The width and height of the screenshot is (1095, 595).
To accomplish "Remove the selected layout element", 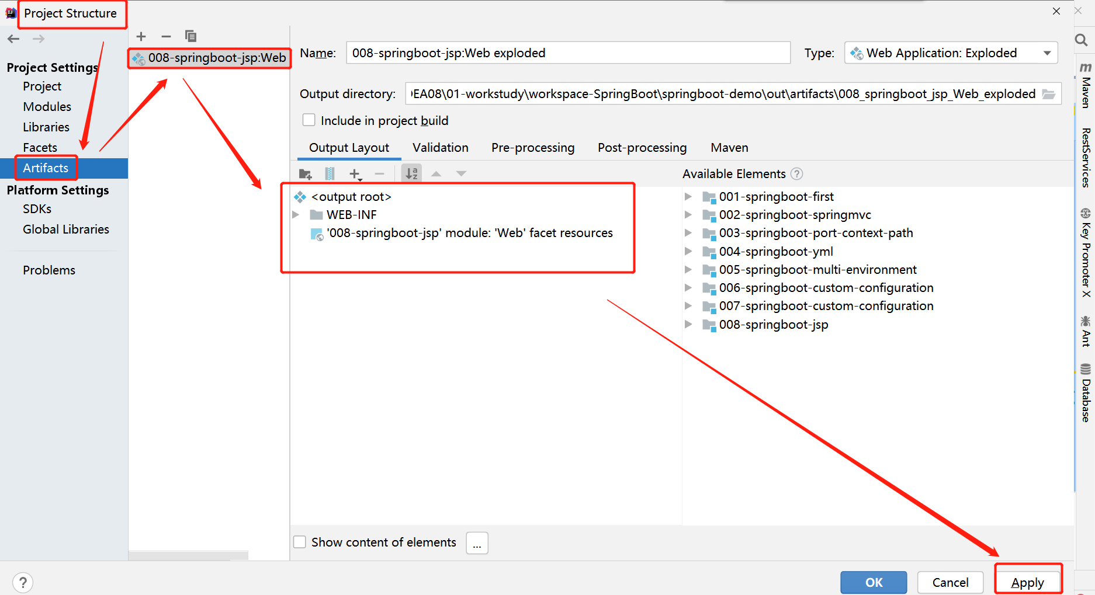I will [x=379, y=173].
